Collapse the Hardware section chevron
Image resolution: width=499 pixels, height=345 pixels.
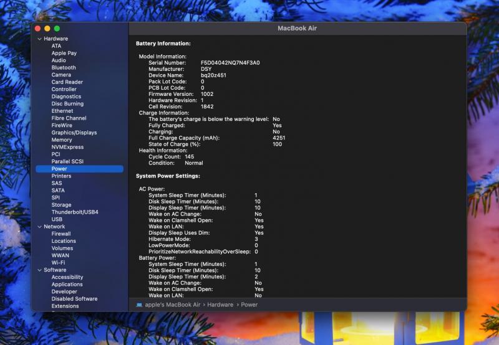coord(39,39)
